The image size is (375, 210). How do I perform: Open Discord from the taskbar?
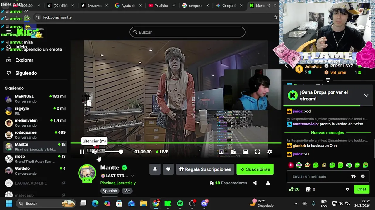204,203
